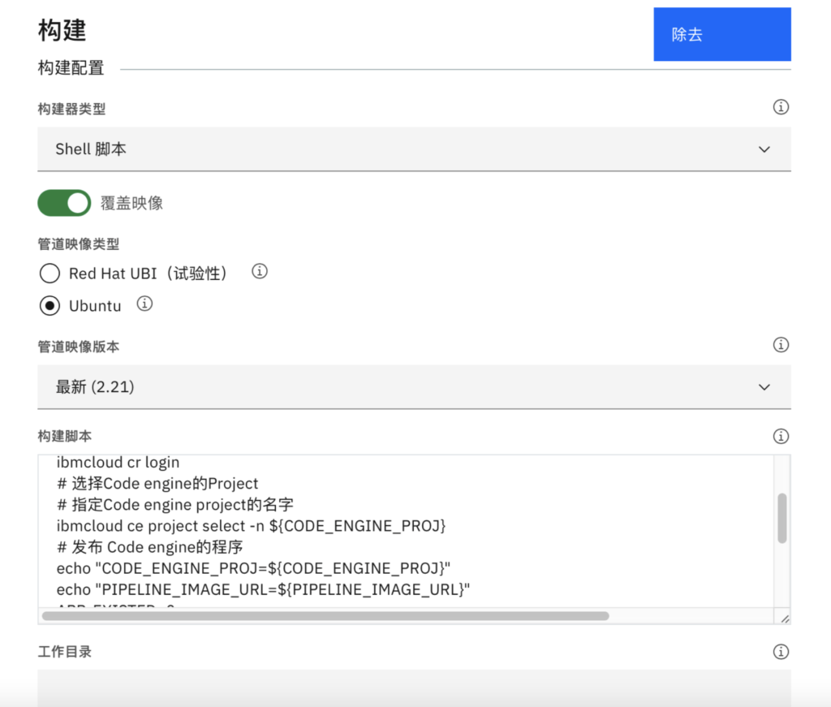Screen dimensions: 831x707
Task: Click the '# 选择Code engine的Project' comment line
Action: pos(157,483)
